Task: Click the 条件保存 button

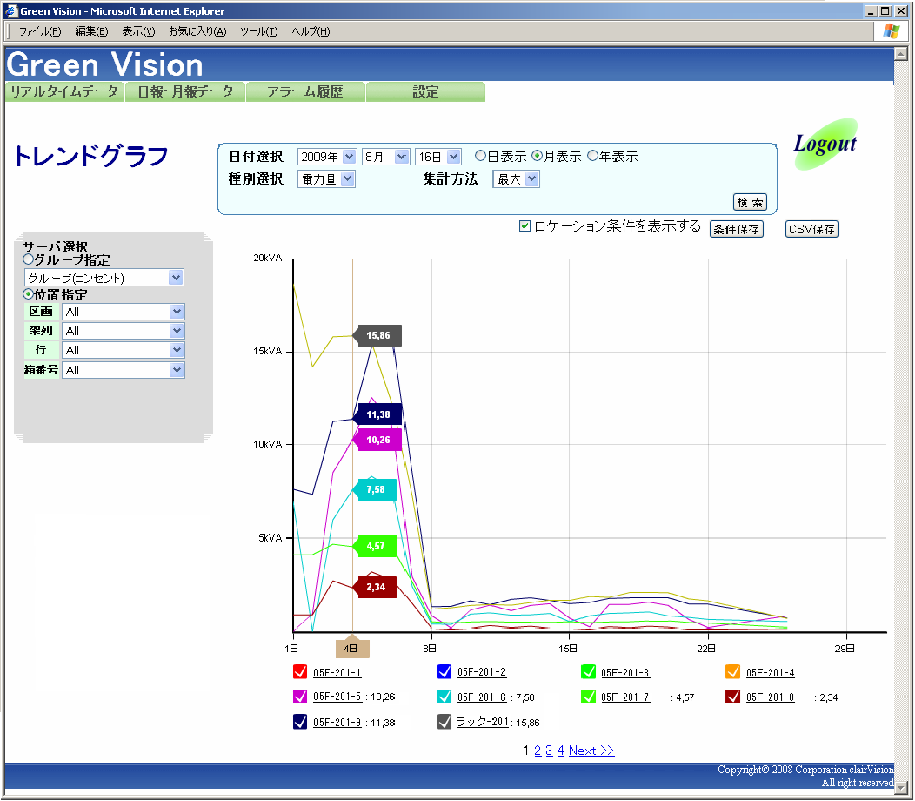Action: tap(737, 229)
